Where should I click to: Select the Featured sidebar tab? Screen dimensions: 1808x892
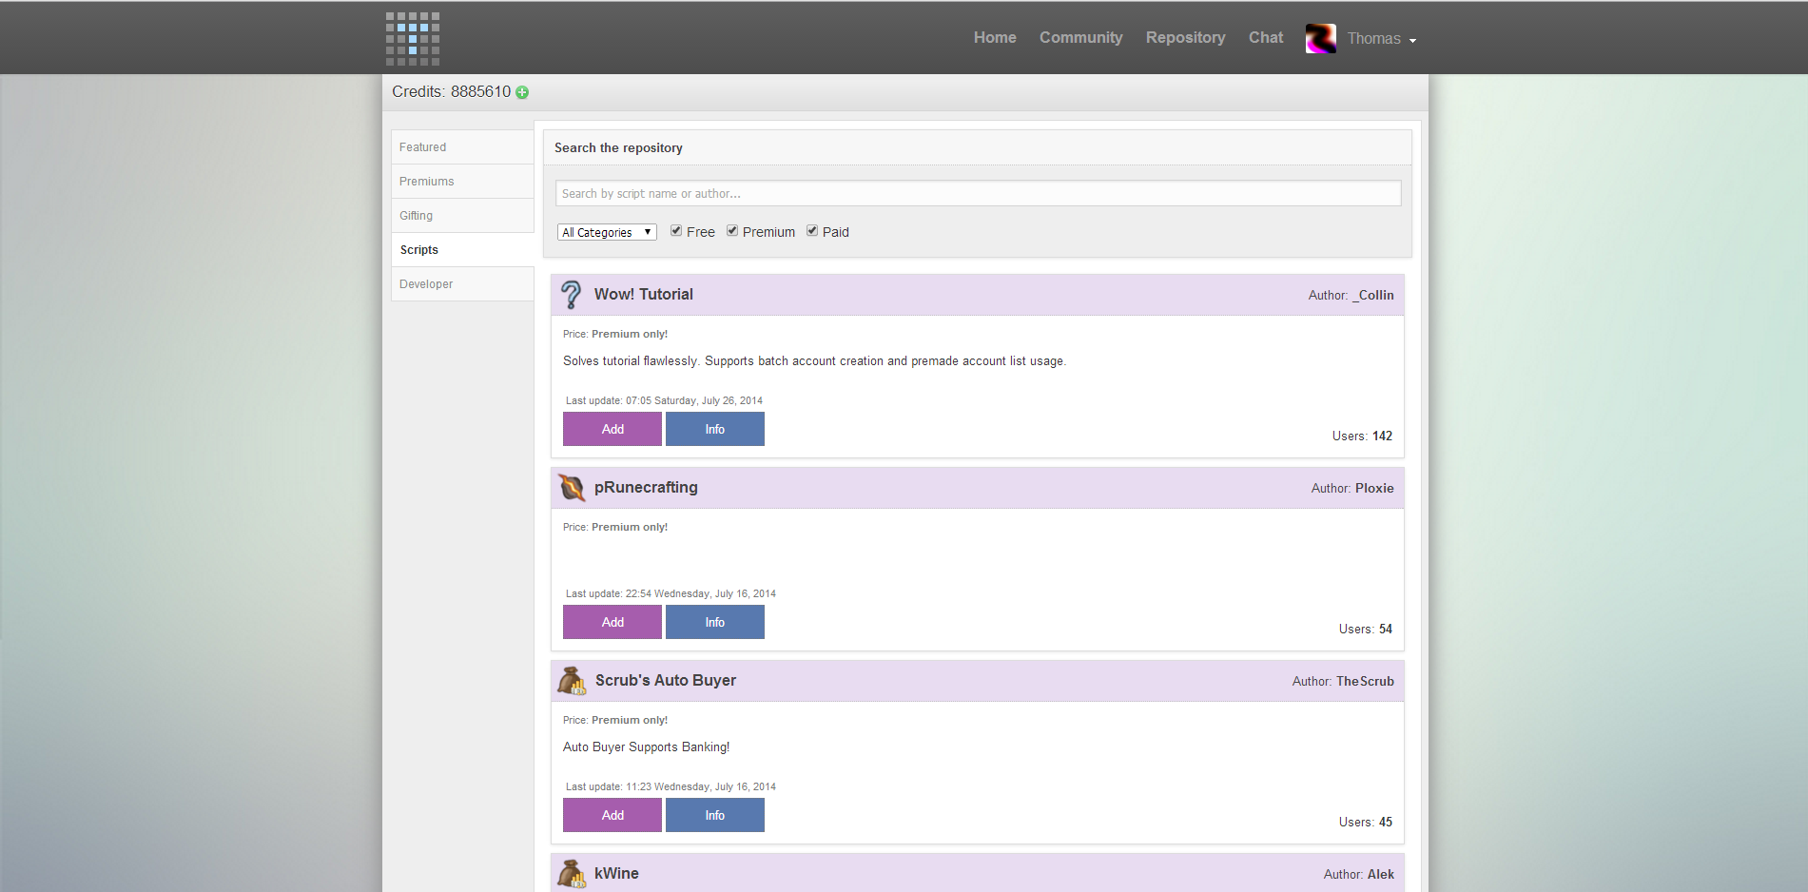[462, 147]
